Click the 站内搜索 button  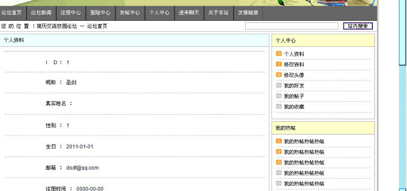click(x=358, y=26)
